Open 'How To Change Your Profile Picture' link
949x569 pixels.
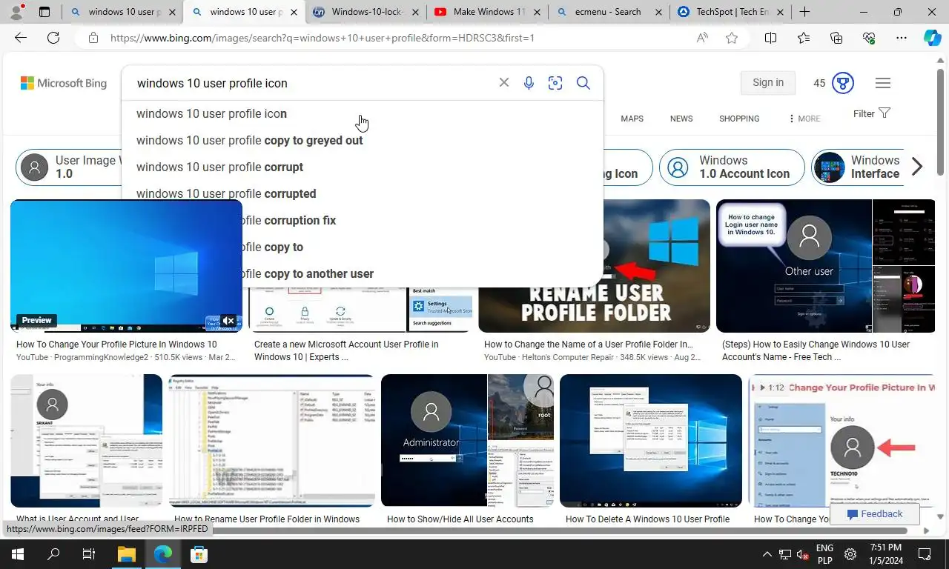coord(116,345)
